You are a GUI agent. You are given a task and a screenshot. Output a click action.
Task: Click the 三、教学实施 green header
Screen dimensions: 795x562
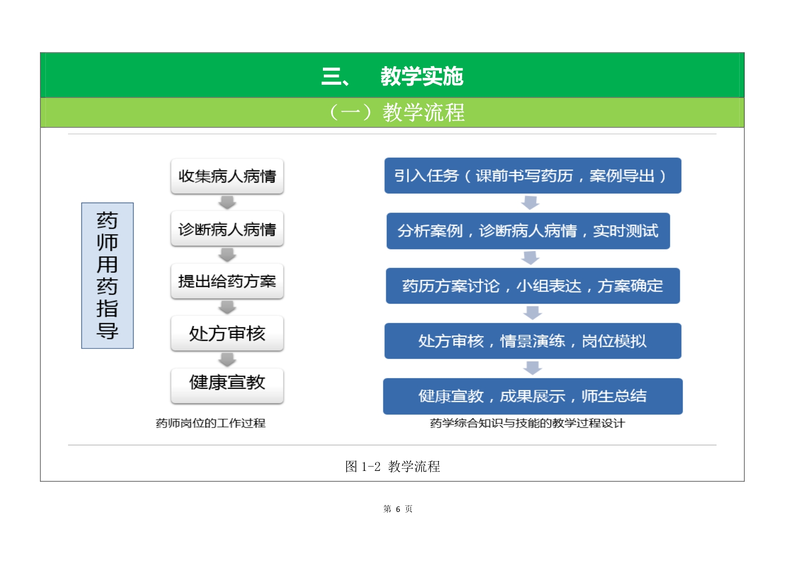[392, 76]
